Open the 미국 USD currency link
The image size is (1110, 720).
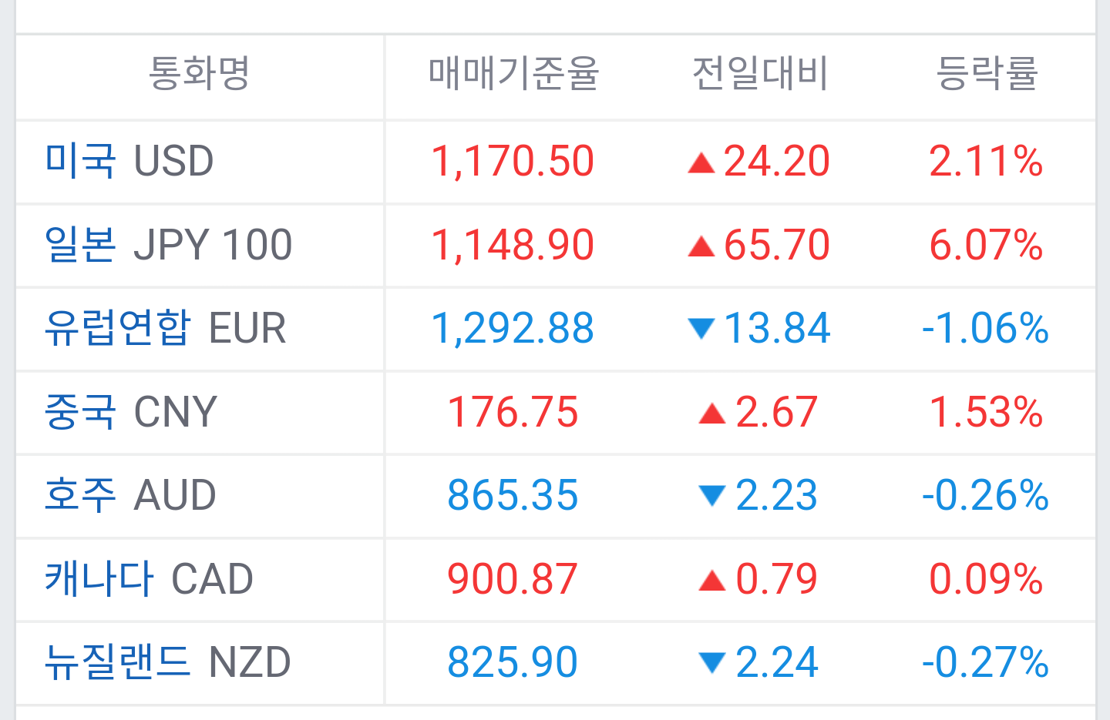(x=129, y=161)
